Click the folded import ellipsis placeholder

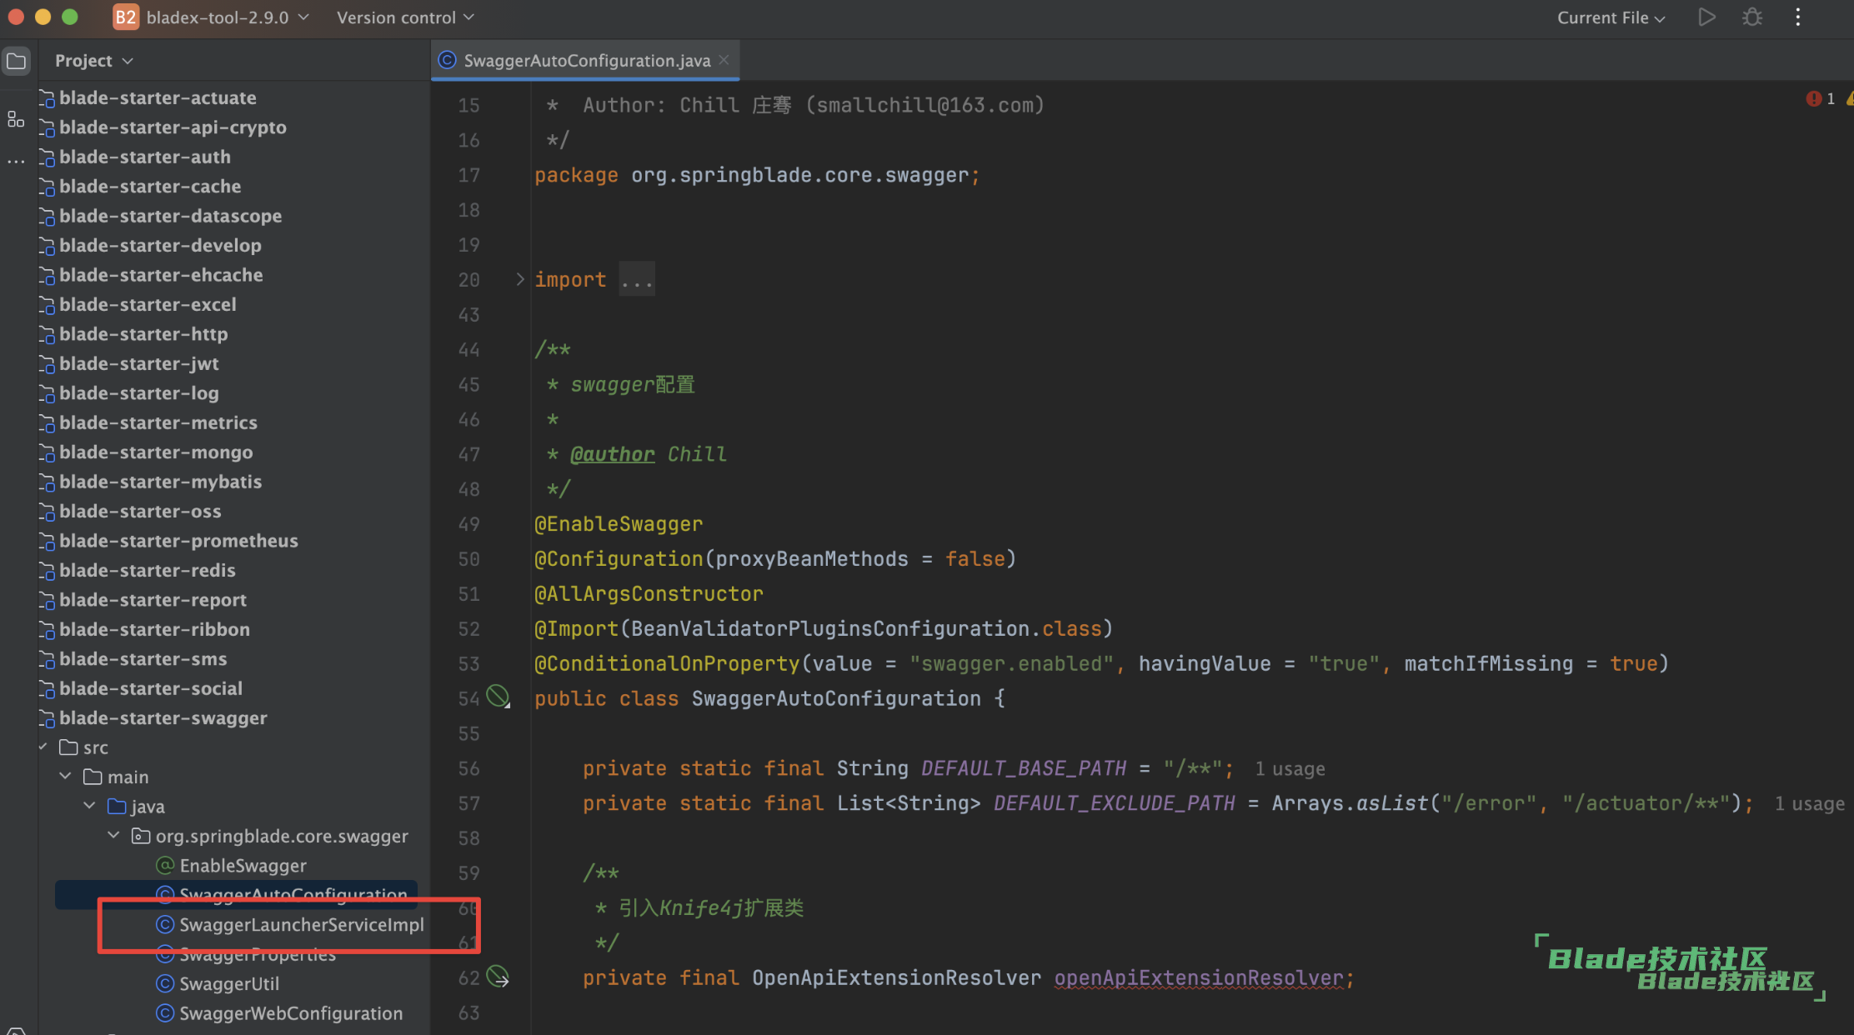coord(637,279)
